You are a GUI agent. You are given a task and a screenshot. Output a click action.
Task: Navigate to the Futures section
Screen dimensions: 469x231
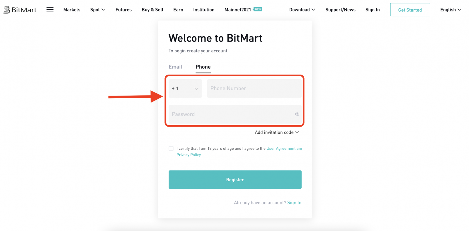123,9
